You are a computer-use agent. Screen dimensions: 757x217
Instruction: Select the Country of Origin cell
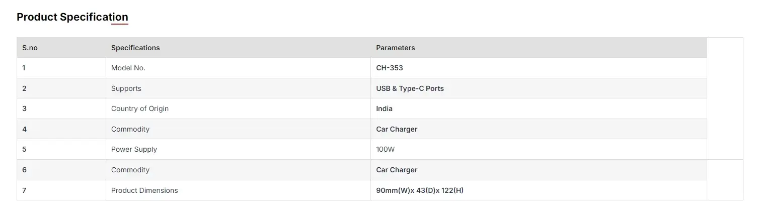pyautogui.click(x=238, y=108)
